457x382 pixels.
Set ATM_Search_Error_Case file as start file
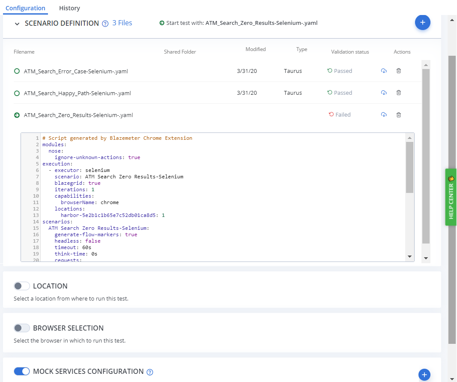[x=17, y=71]
